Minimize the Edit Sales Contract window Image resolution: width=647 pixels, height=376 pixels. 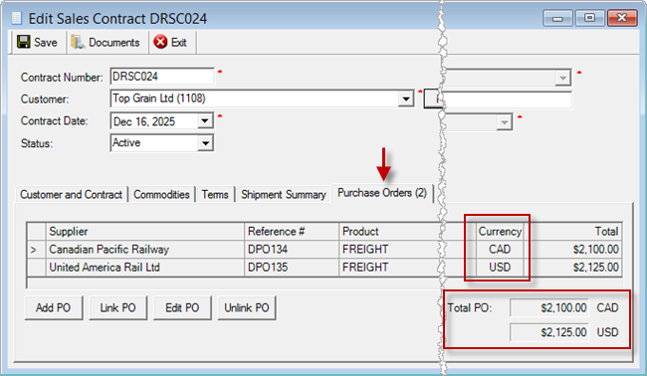557,19
